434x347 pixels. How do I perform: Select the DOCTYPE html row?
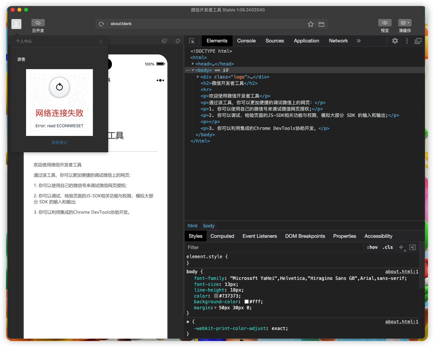click(x=305, y=51)
